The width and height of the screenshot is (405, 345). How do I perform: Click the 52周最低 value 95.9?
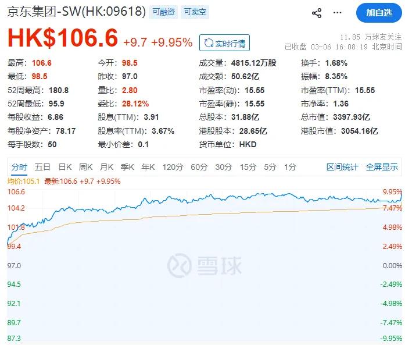pos(56,104)
